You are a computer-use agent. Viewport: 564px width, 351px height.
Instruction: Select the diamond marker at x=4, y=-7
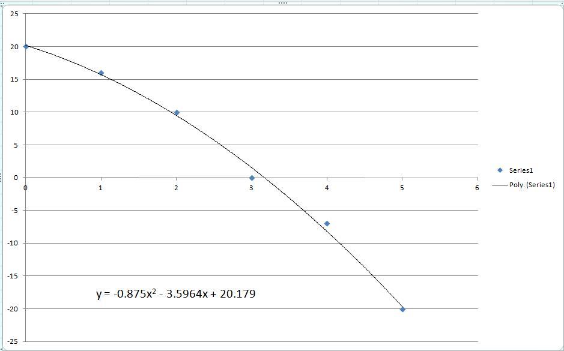pyautogui.click(x=327, y=223)
